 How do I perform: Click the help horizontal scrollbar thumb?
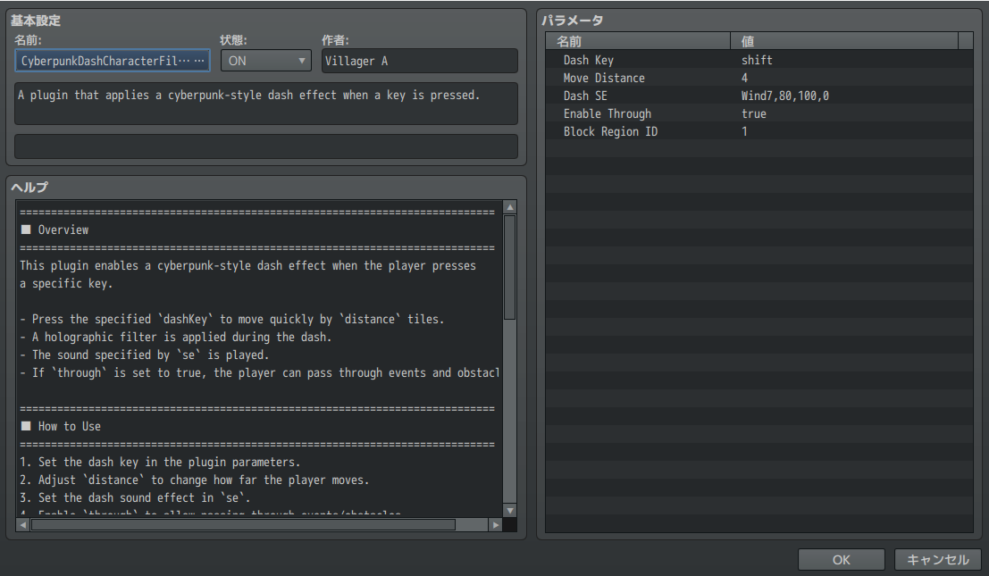(x=243, y=525)
